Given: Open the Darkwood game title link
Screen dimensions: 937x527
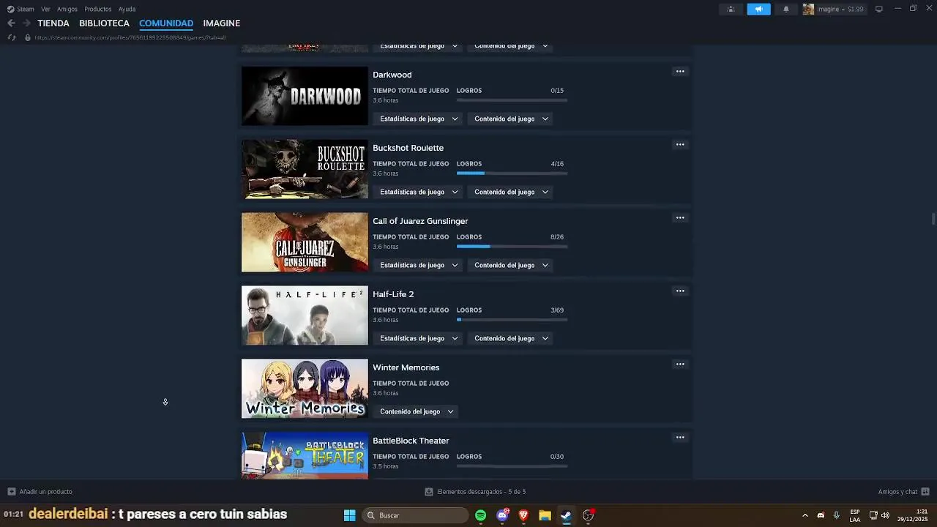Looking at the screenshot, I should (x=392, y=75).
